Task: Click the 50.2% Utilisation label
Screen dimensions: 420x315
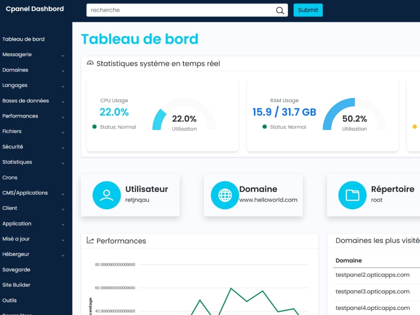Action: pyautogui.click(x=354, y=123)
